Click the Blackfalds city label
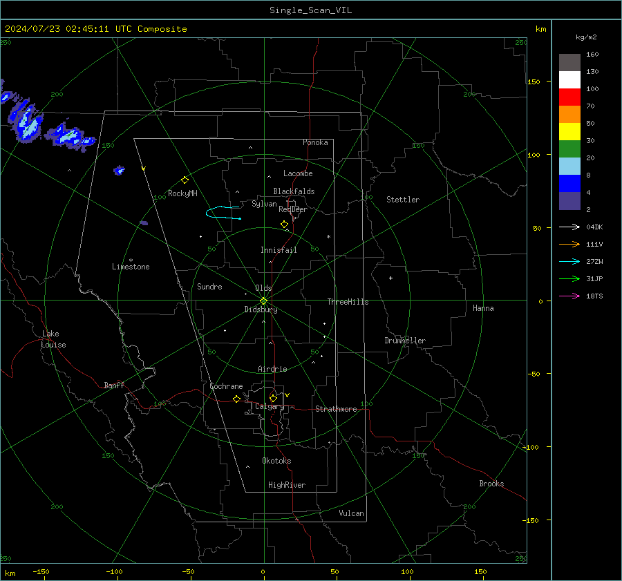622x581 pixels. [x=294, y=191]
